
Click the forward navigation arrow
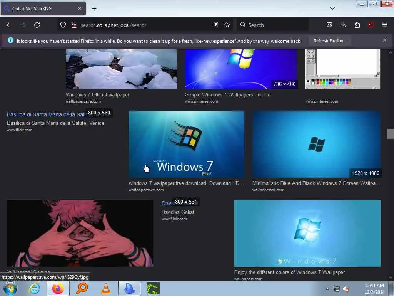(23, 25)
